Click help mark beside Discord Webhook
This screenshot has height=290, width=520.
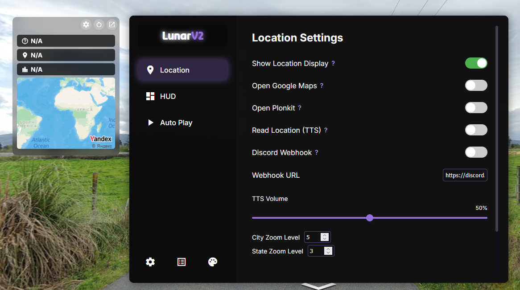[x=316, y=152]
